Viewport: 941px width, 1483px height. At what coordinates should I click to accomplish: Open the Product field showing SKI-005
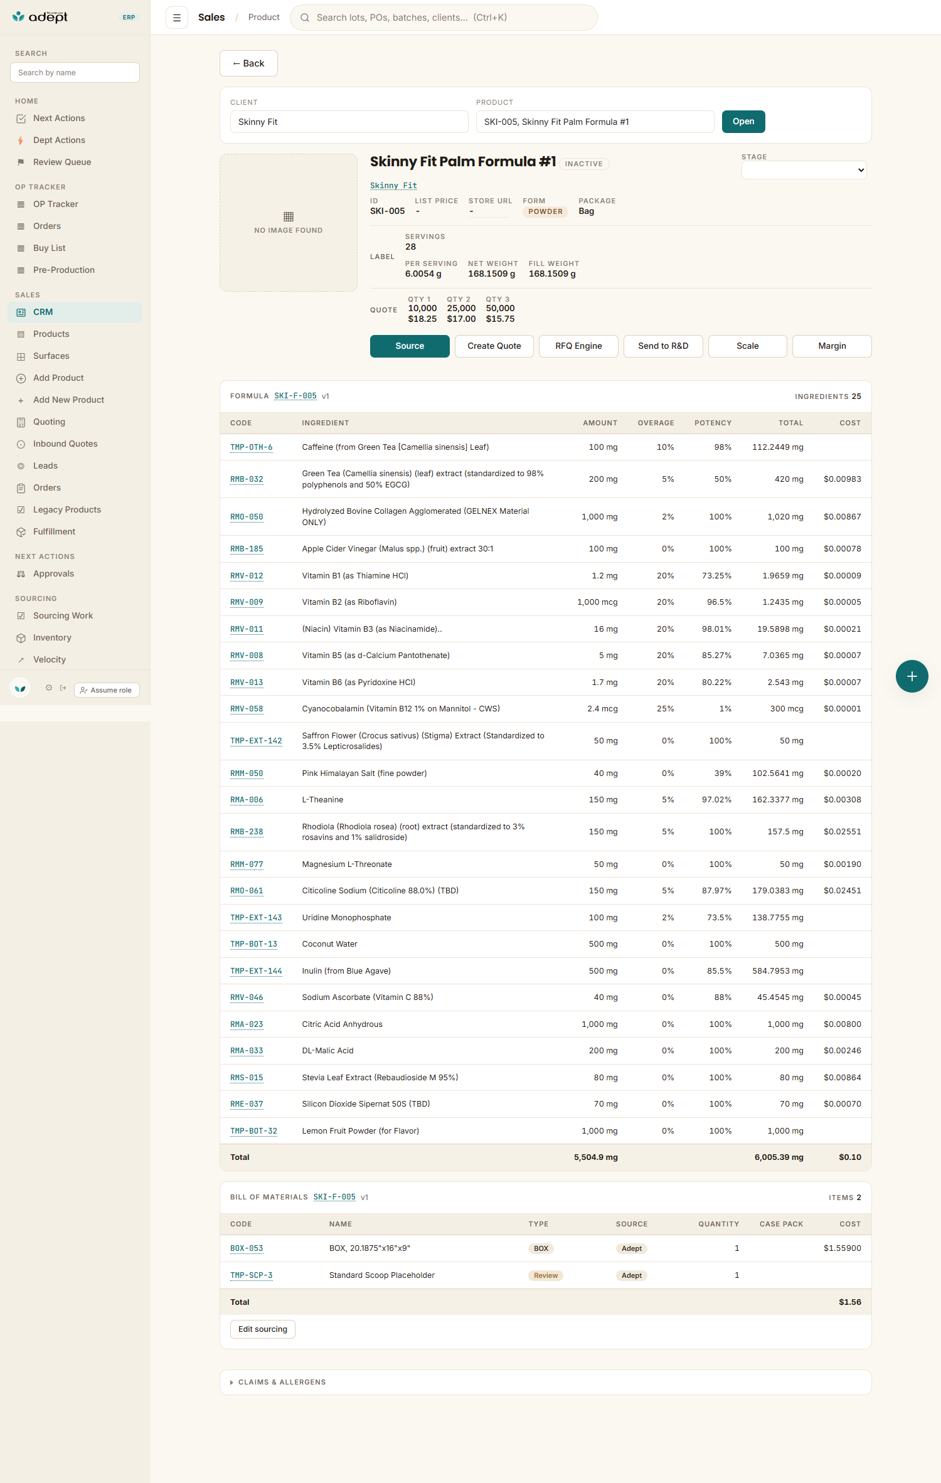click(595, 122)
